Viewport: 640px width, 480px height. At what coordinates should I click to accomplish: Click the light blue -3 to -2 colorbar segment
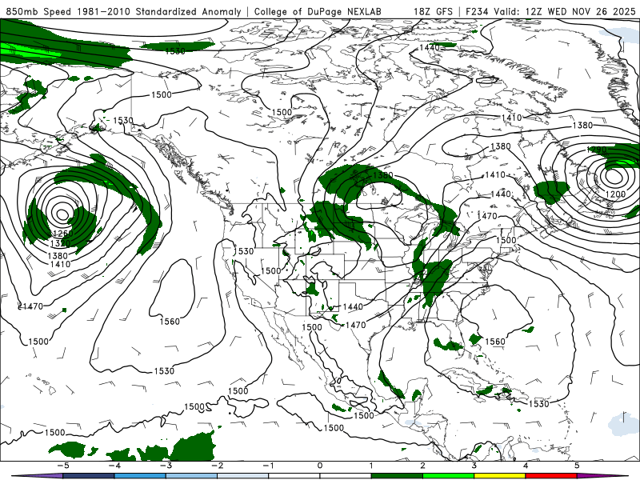[191, 476]
